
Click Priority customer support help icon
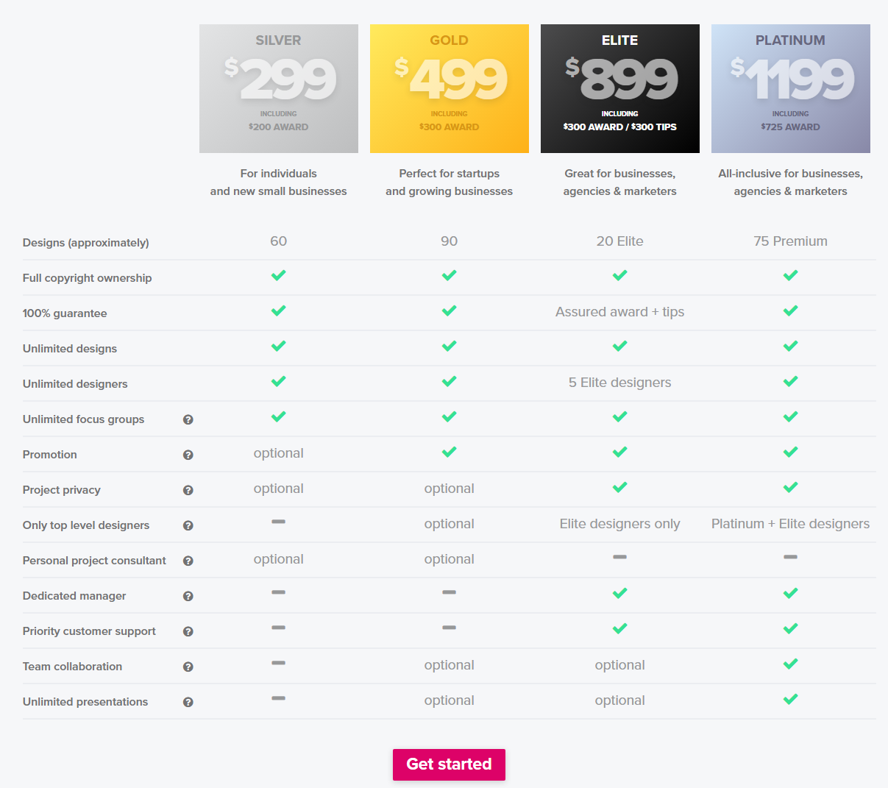(188, 631)
